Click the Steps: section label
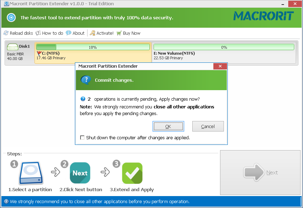The image size is (303, 208). [x=14, y=154]
